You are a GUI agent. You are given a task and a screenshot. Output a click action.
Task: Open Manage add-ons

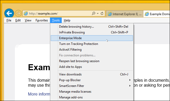pyautogui.click(x=92, y=97)
